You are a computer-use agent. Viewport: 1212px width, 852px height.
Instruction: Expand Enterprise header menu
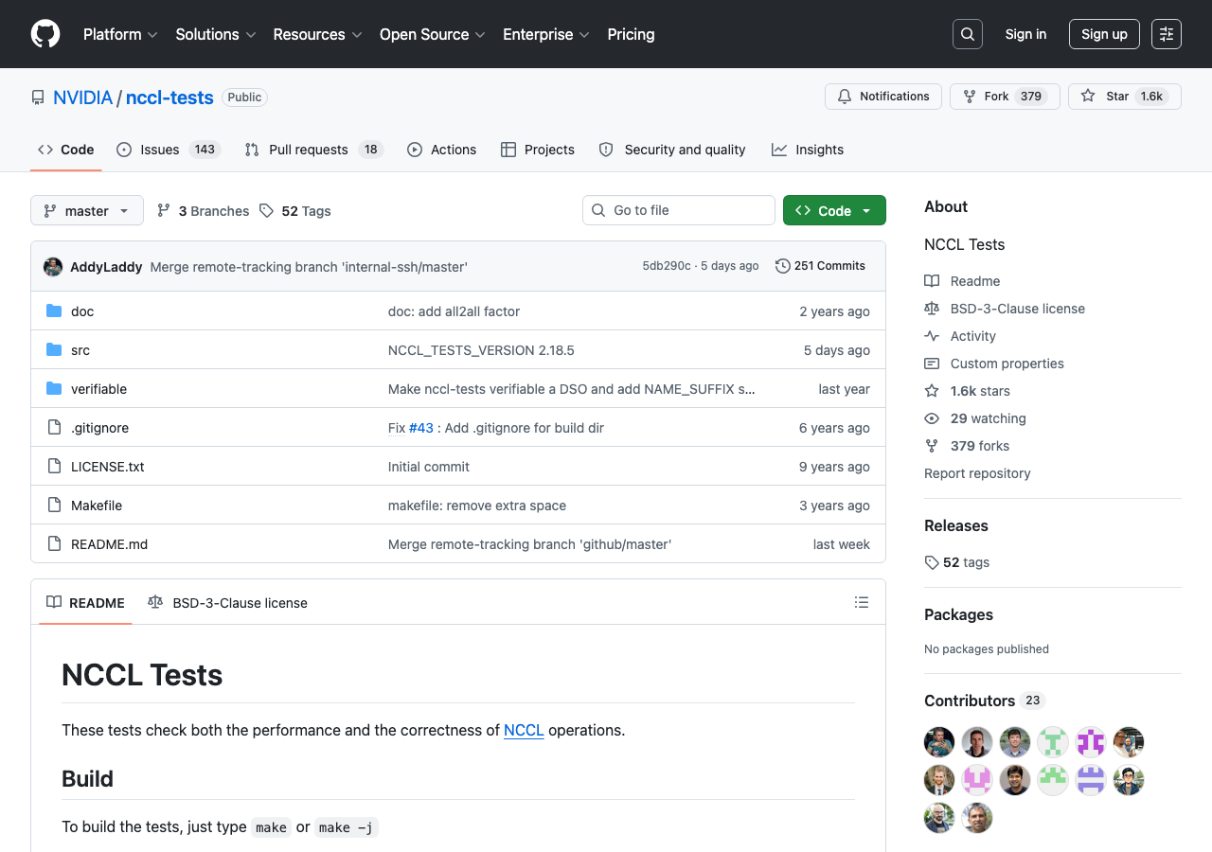point(546,34)
